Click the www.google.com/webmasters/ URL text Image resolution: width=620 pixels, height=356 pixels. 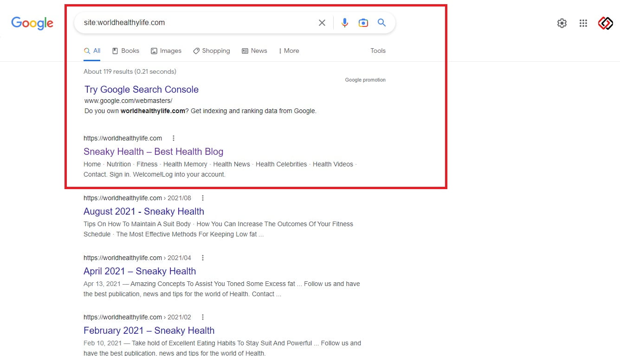[x=128, y=101]
